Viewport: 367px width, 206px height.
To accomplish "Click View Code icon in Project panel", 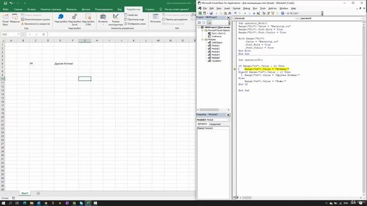I will pos(199,22).
